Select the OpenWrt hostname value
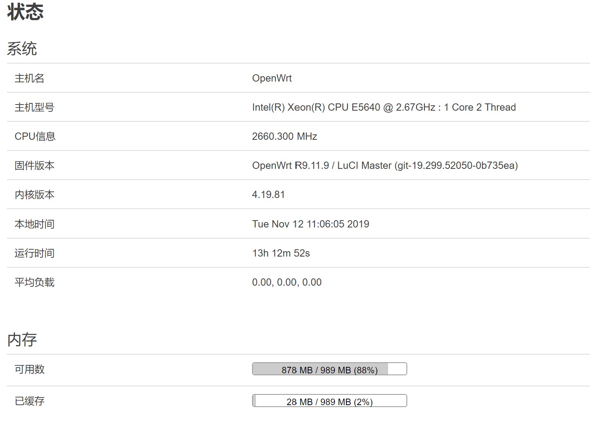The image size is (590, 435). (x=272, y=78)
